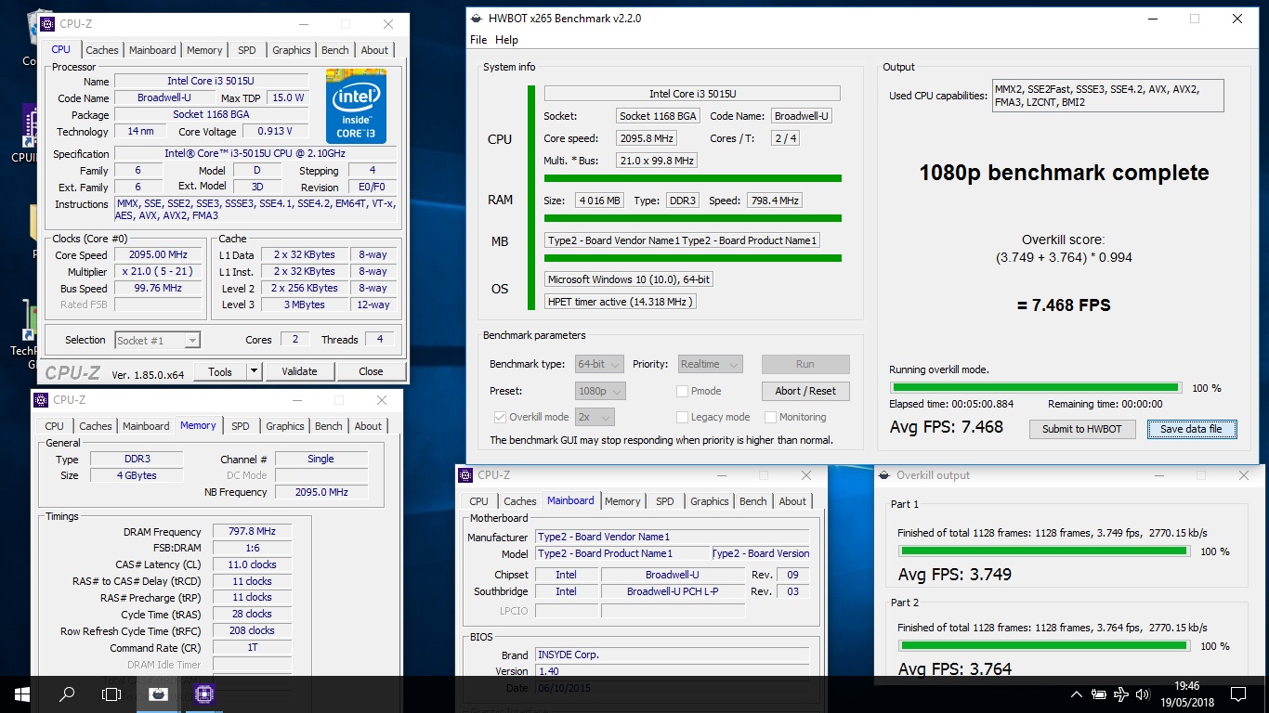
Task: Click Microsoft Windows 10 OS field
Action: 629,279
